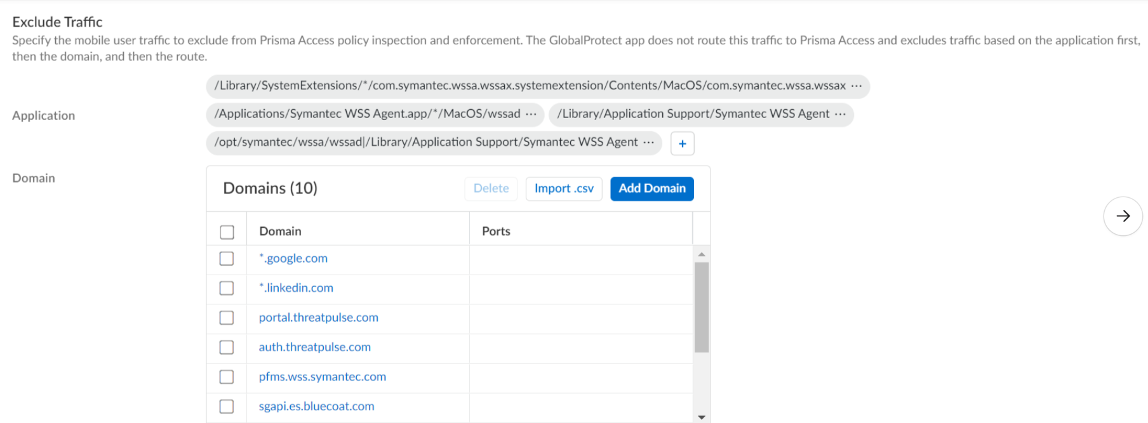
Task: Click the plus icon to add application
Action: pyautogui.click(x=682, y=143)
